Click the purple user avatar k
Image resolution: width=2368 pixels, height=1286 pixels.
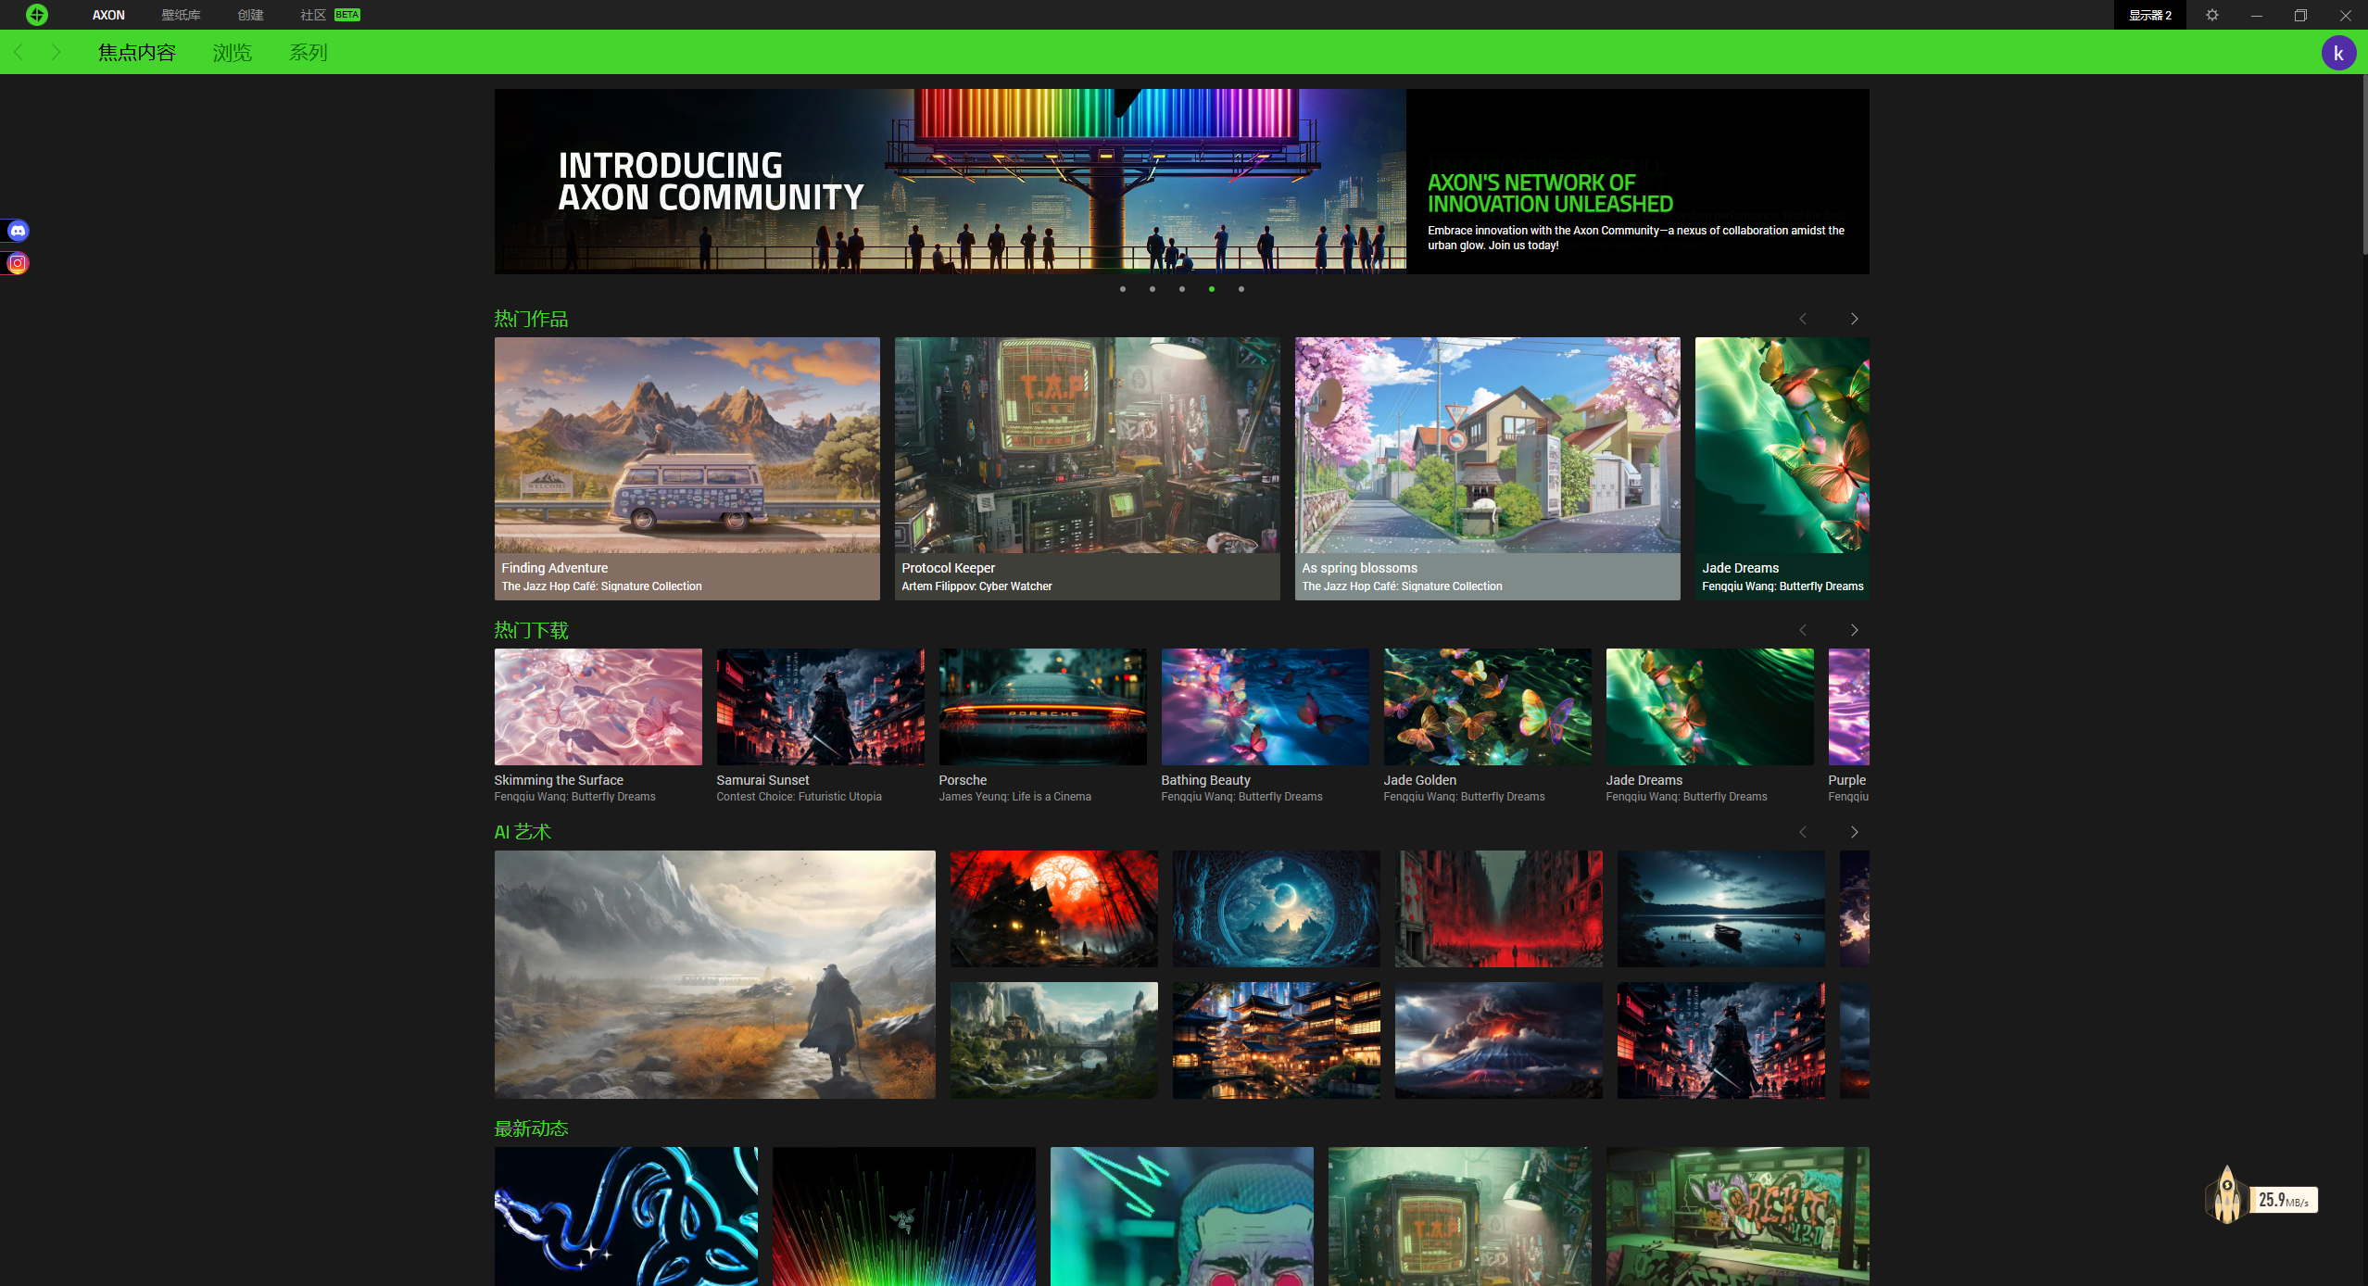(2338, 53)
